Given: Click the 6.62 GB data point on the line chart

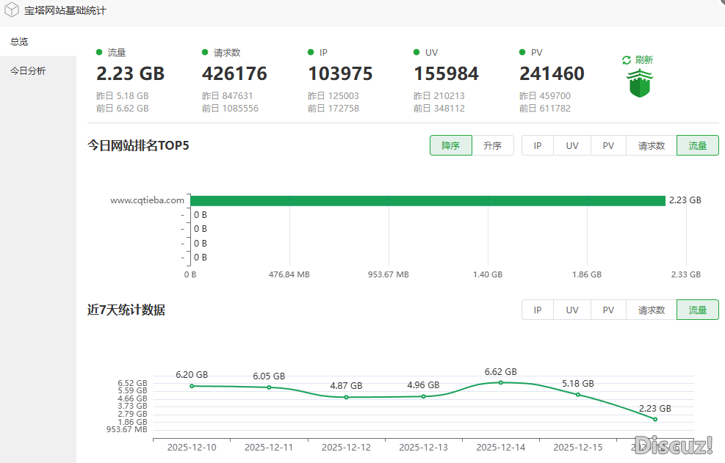Looking at the screenshot, I should (x=501, y=382).
